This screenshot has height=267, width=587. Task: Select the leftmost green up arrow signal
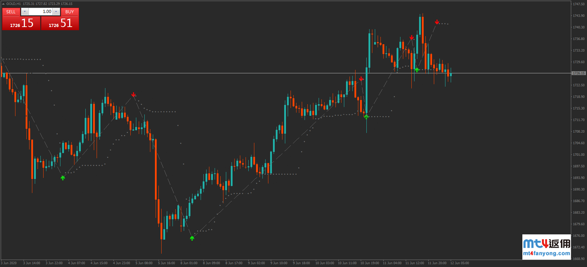63,178
